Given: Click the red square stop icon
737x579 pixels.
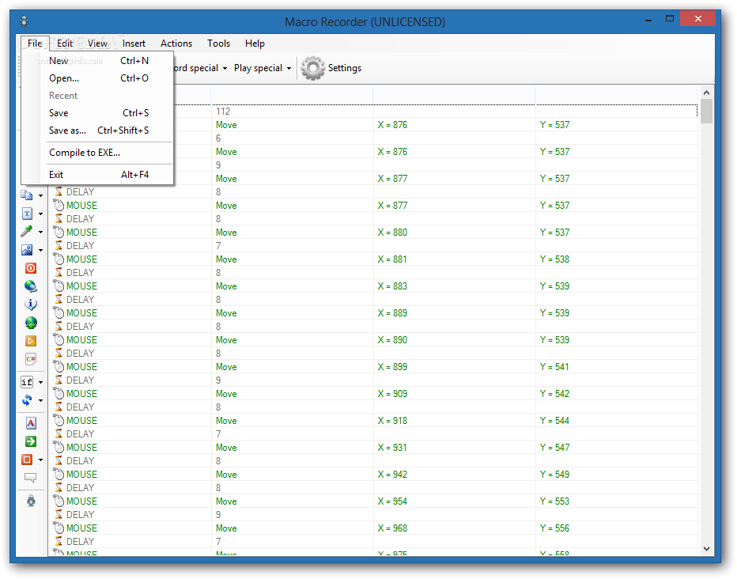Looking at the screenshot, I should click(27, 460).
